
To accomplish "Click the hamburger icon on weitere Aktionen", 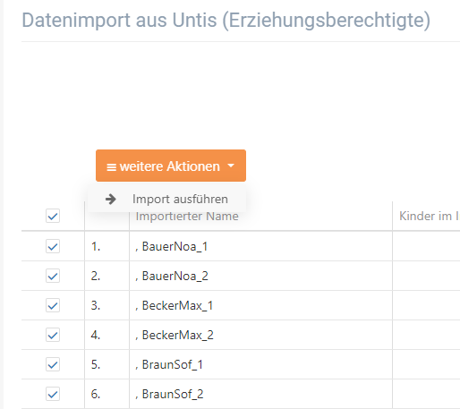I will point(111,167).
